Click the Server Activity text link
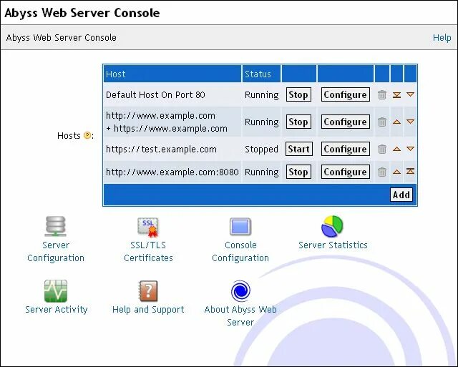Viewport: 458px width, 367px height. click(x=57, y=309)
